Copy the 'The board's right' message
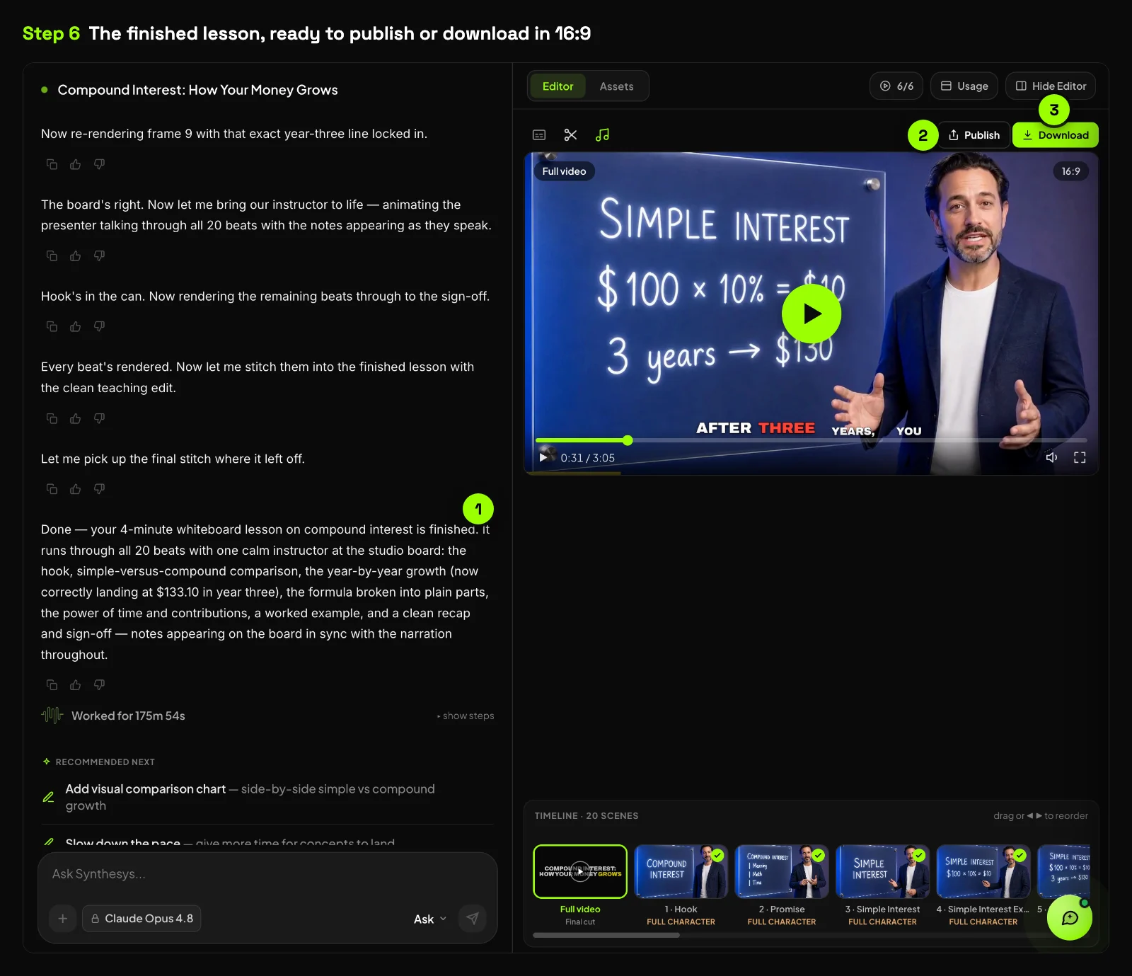The width and height of the screenshot is (1132, 976). [52, 256]
